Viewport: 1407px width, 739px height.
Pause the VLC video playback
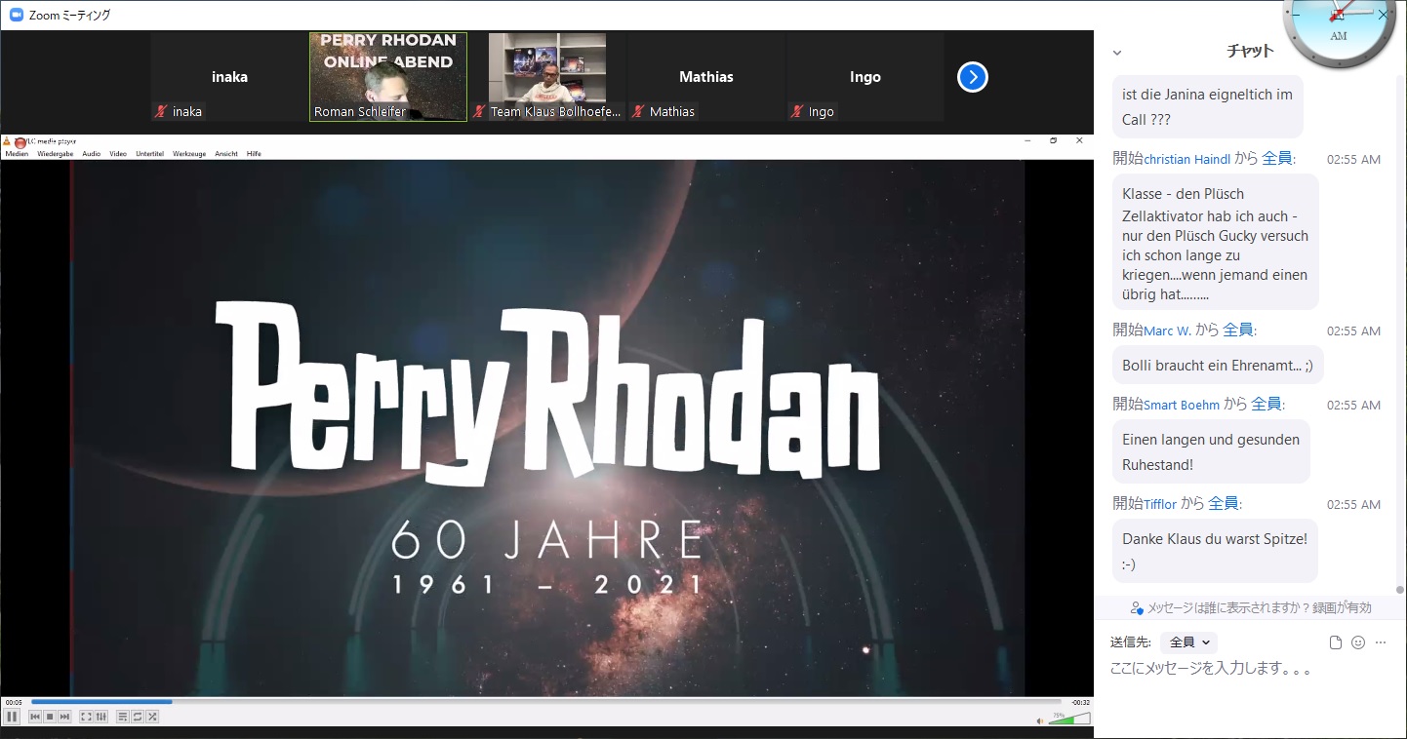[13, 717]
